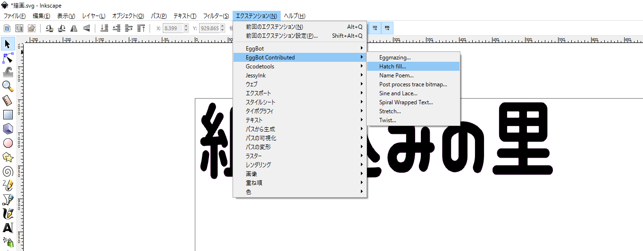The width and height of the screenshot is (643, 251).
Task: Click Select all objects toolbar icon
Action: [8, 28]
